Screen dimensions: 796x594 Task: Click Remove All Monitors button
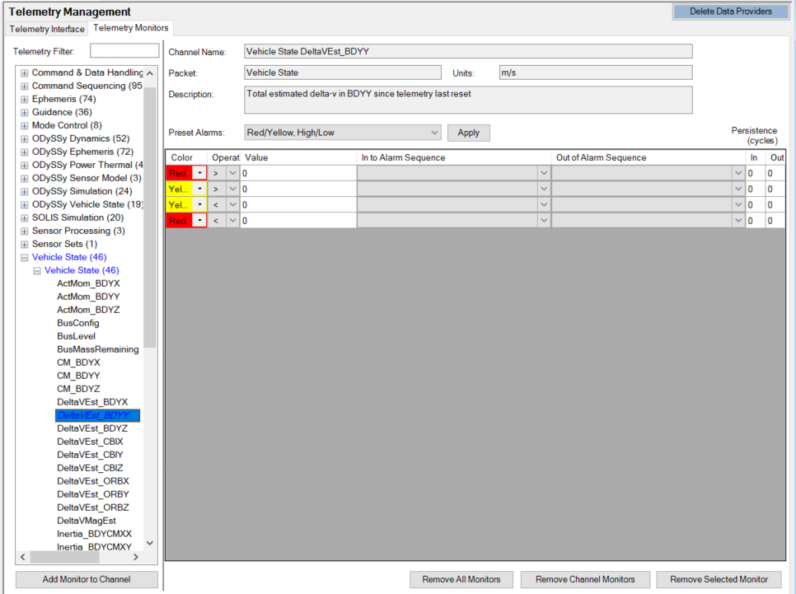[461, 579]
